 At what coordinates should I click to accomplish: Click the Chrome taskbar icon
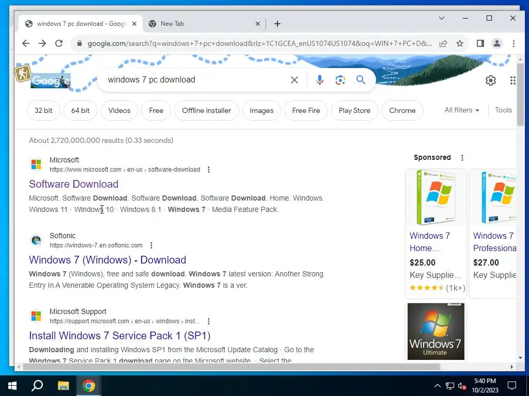click(89, 386)
